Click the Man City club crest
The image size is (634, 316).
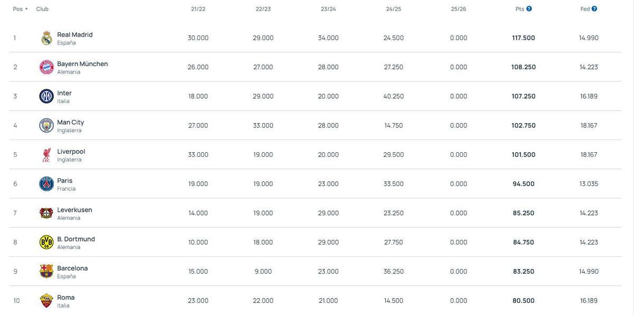[45, 124]
